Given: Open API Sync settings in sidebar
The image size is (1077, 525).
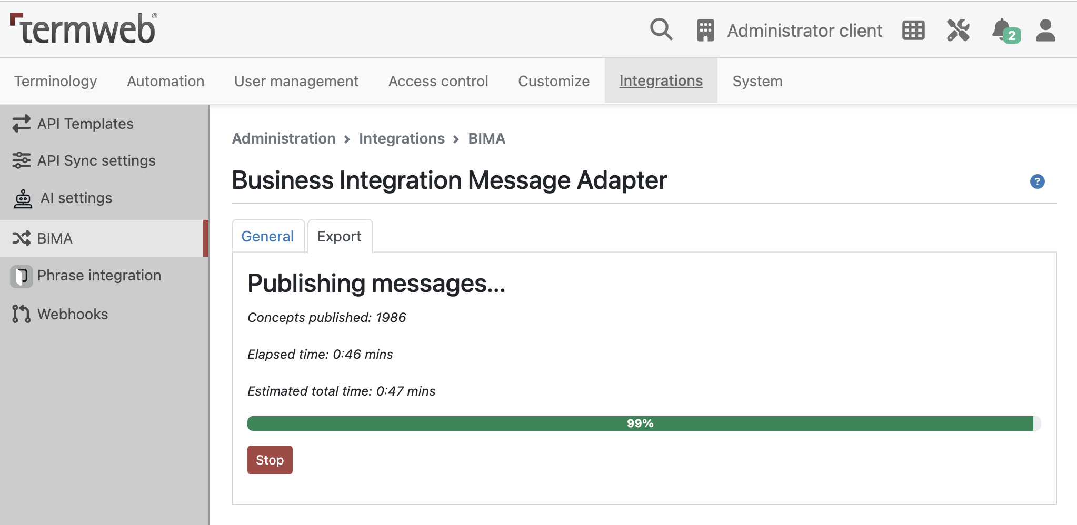Looking at the screenshot, I should tap(96, 160).
